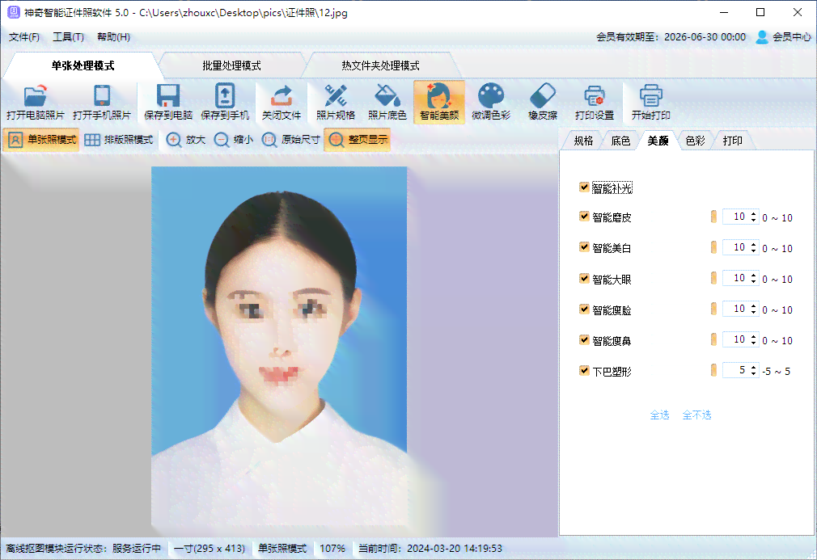Open the 工具(T) menu
Image resolution: width=817 pixels, height=560 pixels.
pos(68,37)
